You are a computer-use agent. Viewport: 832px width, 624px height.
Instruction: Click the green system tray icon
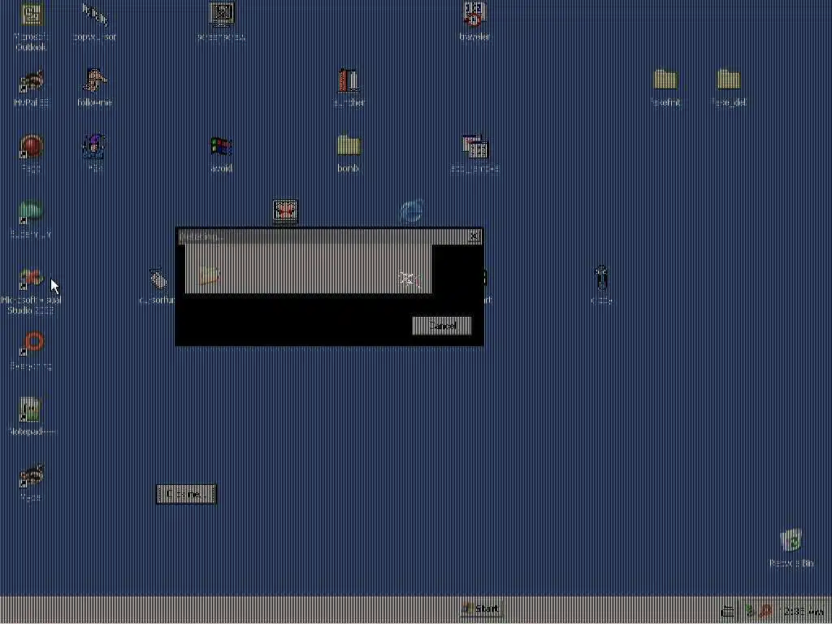coord(750,611)
